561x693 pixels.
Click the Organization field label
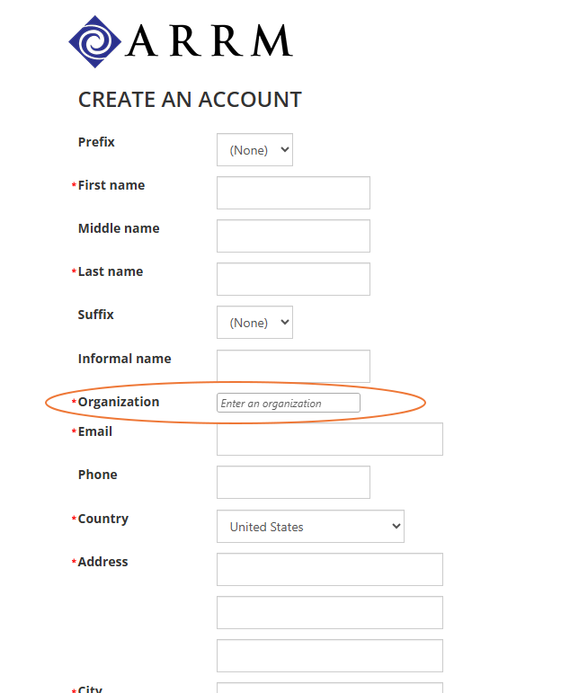(119, 402)
